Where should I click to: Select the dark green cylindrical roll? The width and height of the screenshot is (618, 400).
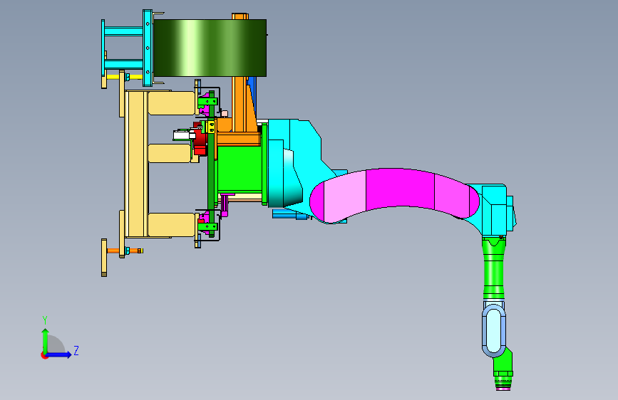pos(210,48)
